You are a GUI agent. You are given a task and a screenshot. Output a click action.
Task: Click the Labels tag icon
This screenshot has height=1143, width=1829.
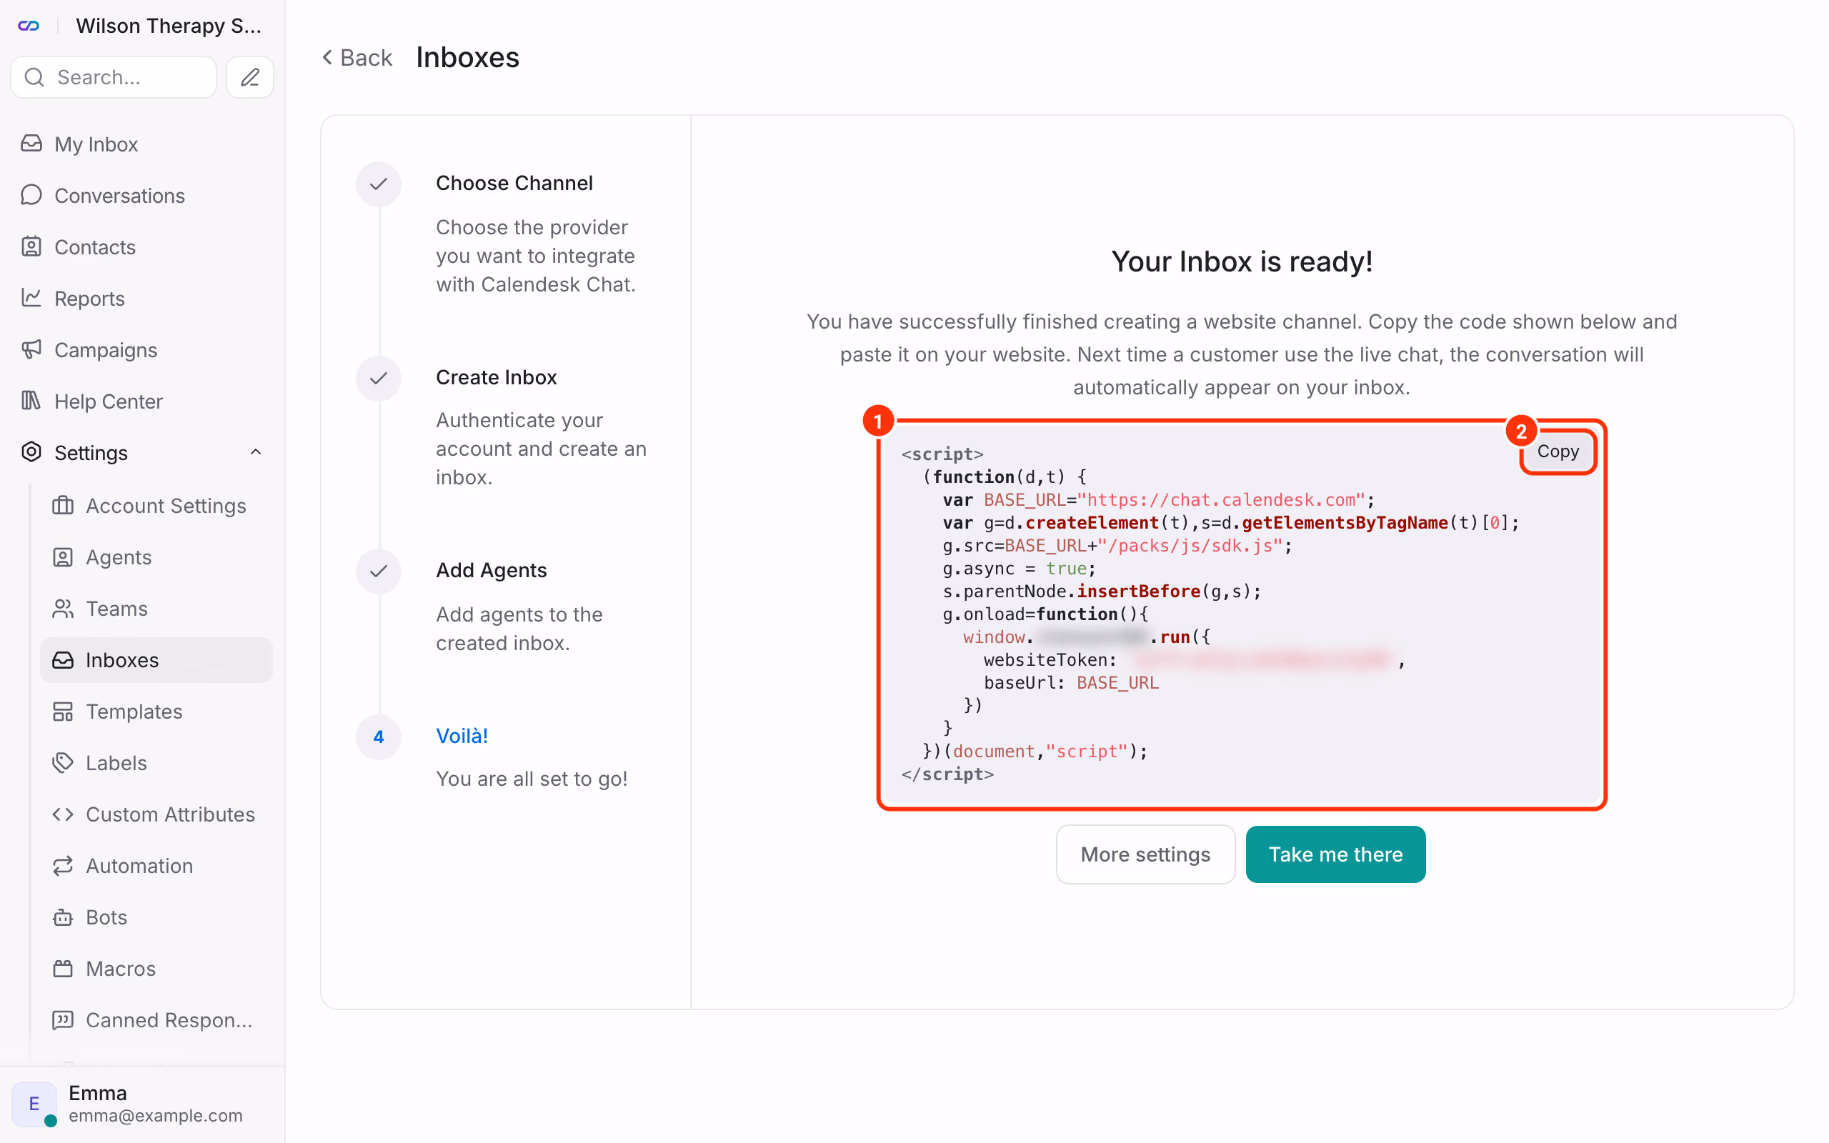(x=63, y=762)
